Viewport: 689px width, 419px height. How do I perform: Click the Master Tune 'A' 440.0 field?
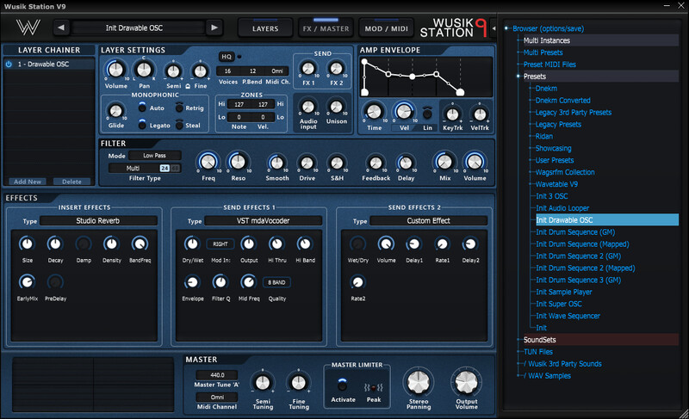point(217,375)
